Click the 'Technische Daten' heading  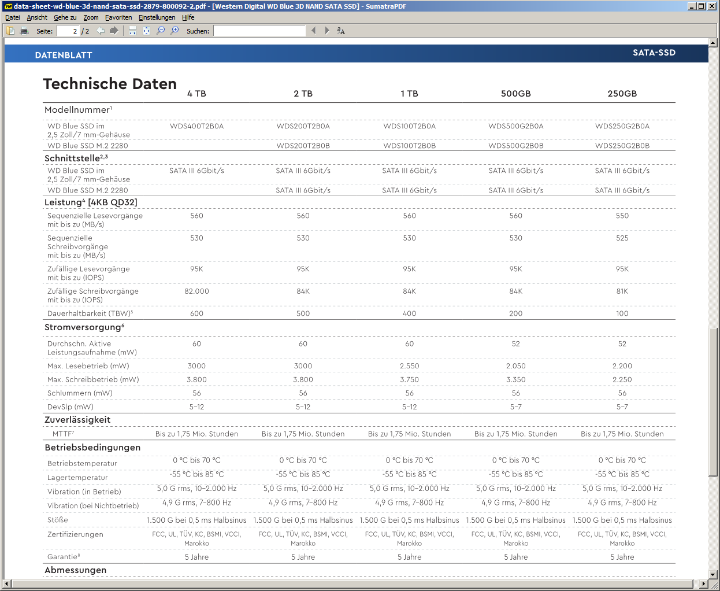(x=110, y=84)
